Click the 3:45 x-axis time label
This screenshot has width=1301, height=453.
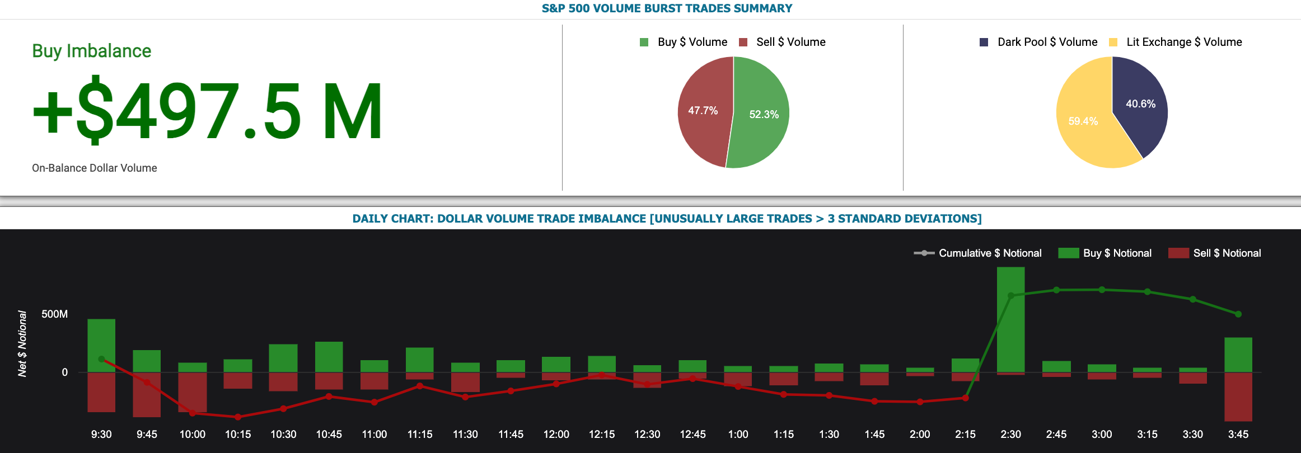pyautogui.click(x=1238, y=435)
